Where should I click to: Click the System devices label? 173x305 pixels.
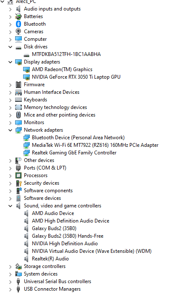41,274
